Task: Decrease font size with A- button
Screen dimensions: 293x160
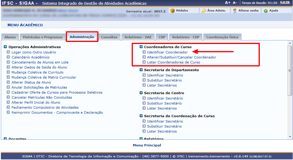Action: pyautogui.click(x=235, y=3)
